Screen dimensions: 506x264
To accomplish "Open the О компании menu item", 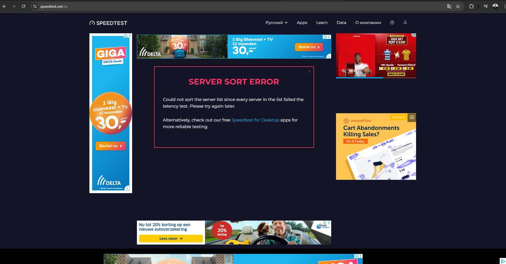I will 368,23.
